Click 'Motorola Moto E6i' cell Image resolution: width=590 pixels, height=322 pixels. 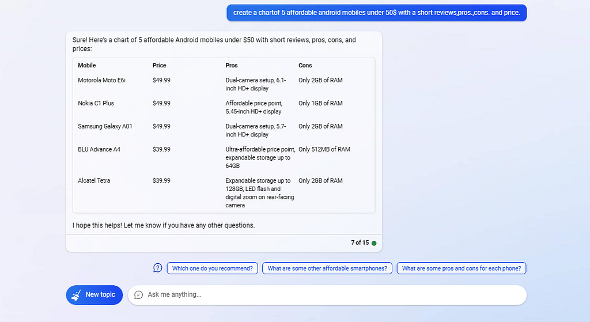click(101, 80)
